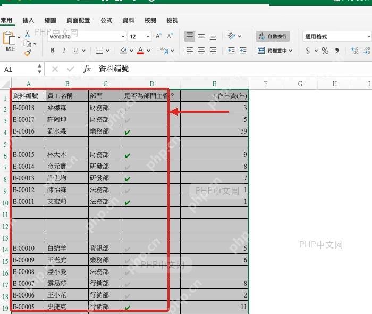Click the insert function fx icon
The image size is (372, 314).
pos(87,69)
